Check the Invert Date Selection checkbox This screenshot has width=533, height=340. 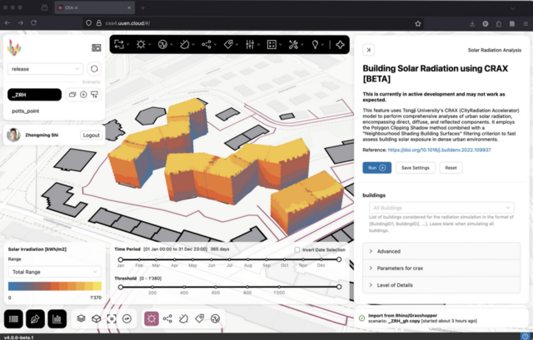point(297,249)
